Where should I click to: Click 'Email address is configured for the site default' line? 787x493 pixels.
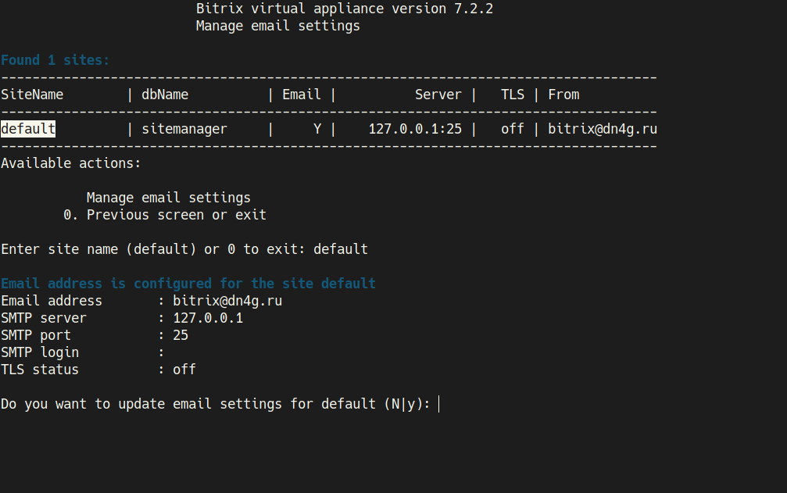[188, 284]
